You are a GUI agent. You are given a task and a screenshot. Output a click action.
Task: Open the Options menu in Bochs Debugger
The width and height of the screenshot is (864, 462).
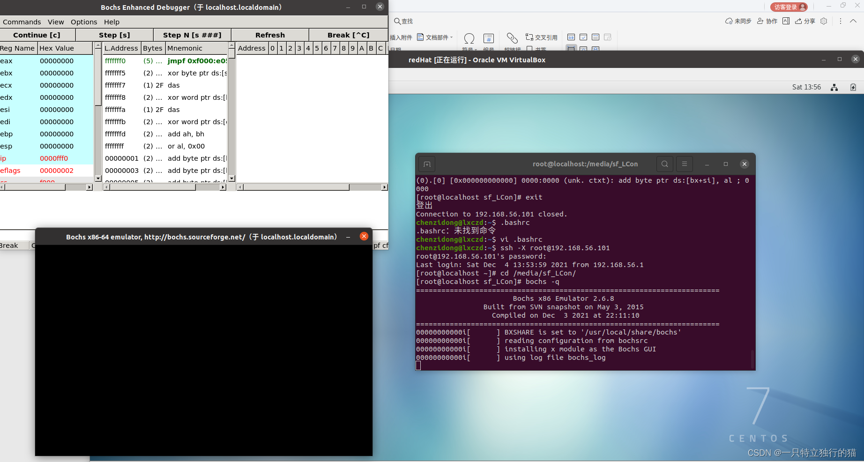pos(84,22)
